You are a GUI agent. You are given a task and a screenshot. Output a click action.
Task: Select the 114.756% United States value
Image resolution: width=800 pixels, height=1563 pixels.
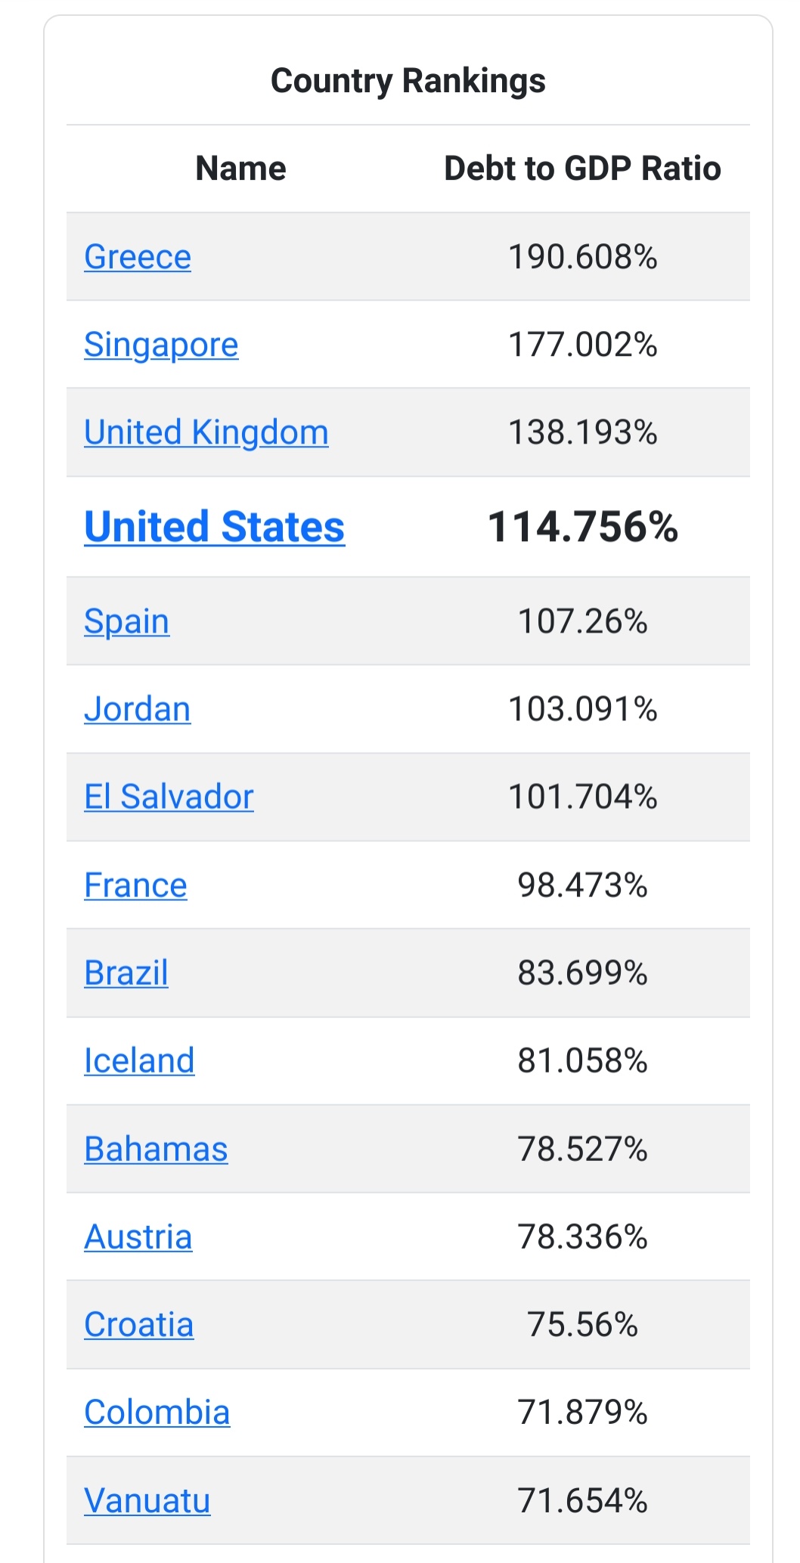(x=583, y=527)
